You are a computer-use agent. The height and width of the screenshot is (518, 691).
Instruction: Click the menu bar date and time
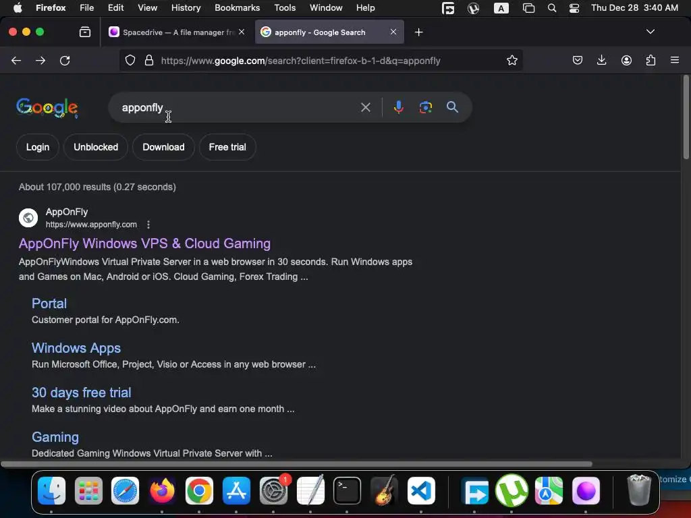[x=634, y=8]
